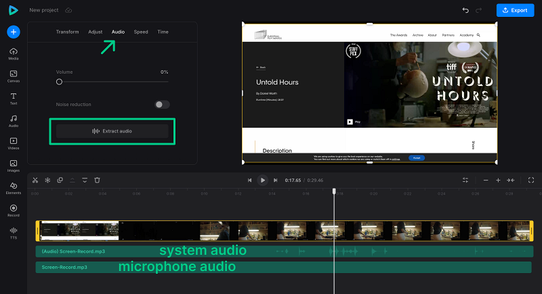
Task: Toggle the Noise reduction switch
Action: coord(162,105)
